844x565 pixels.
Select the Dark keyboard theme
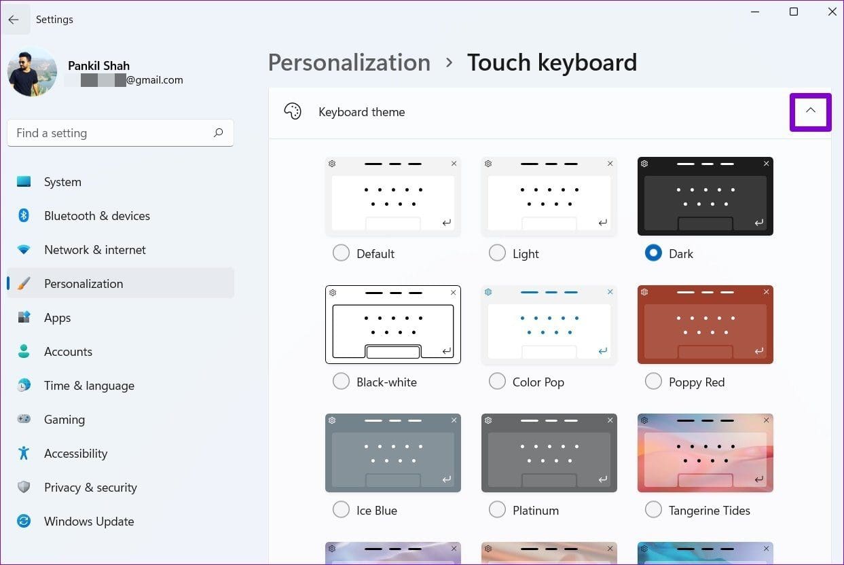click(653, 252)
